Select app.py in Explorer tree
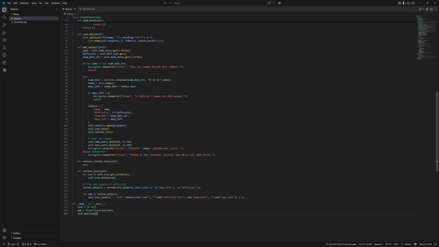Viewport: 439px width, 247px height. tap(34, 18)
